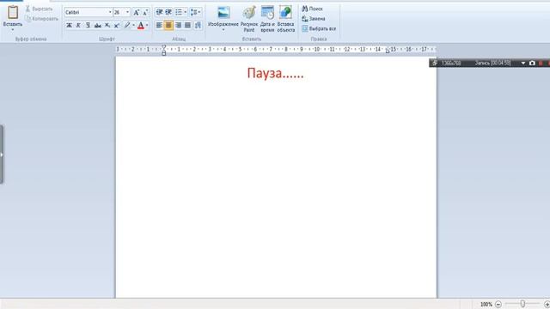
Task: Expand the Изображение dropdown arrow
Action: [223, 30]
